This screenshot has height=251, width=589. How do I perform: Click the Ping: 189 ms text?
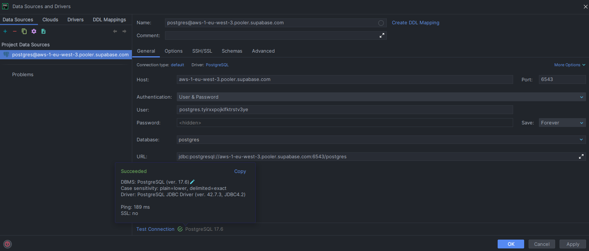[135, 207]
